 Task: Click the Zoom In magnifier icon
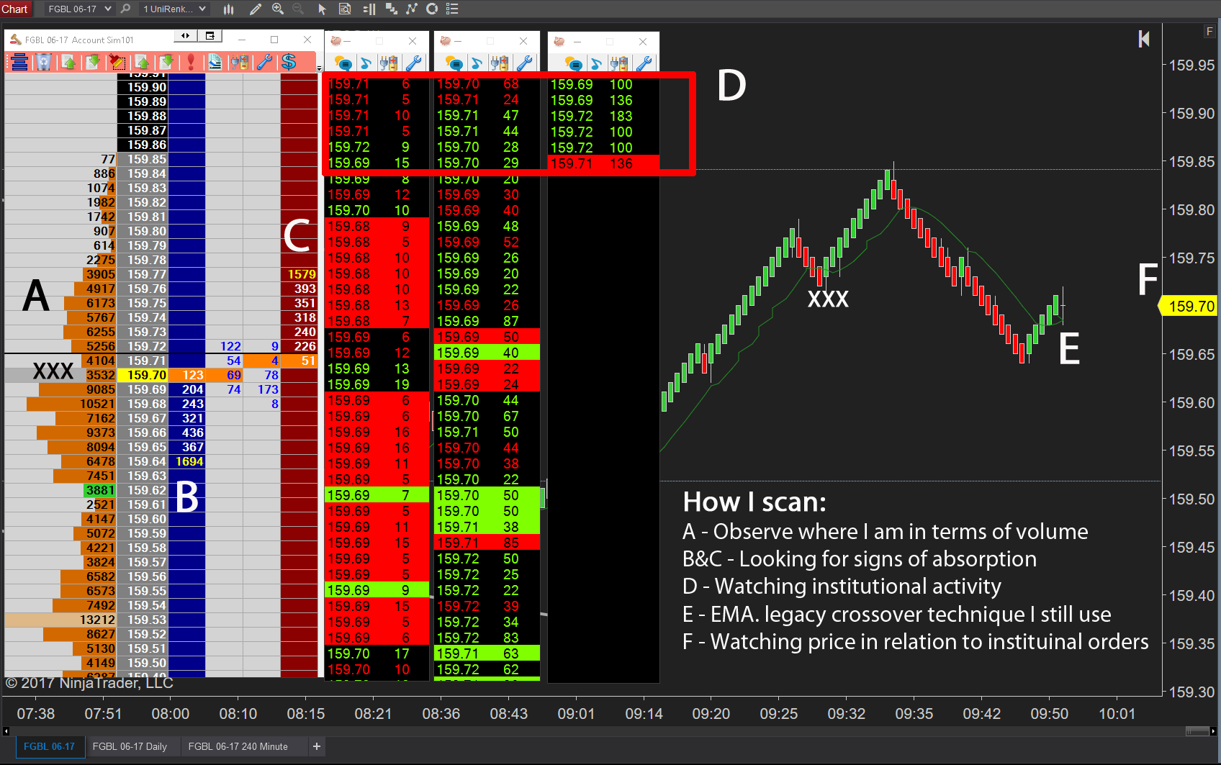[278, 9]
